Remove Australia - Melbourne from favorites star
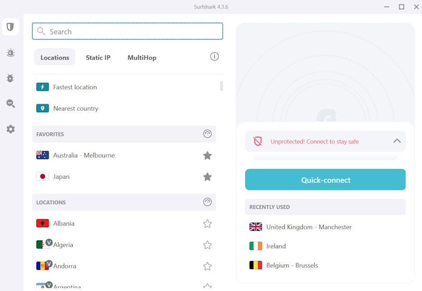Viewport: 422px width, 291px height. click(x=207, y=156)
